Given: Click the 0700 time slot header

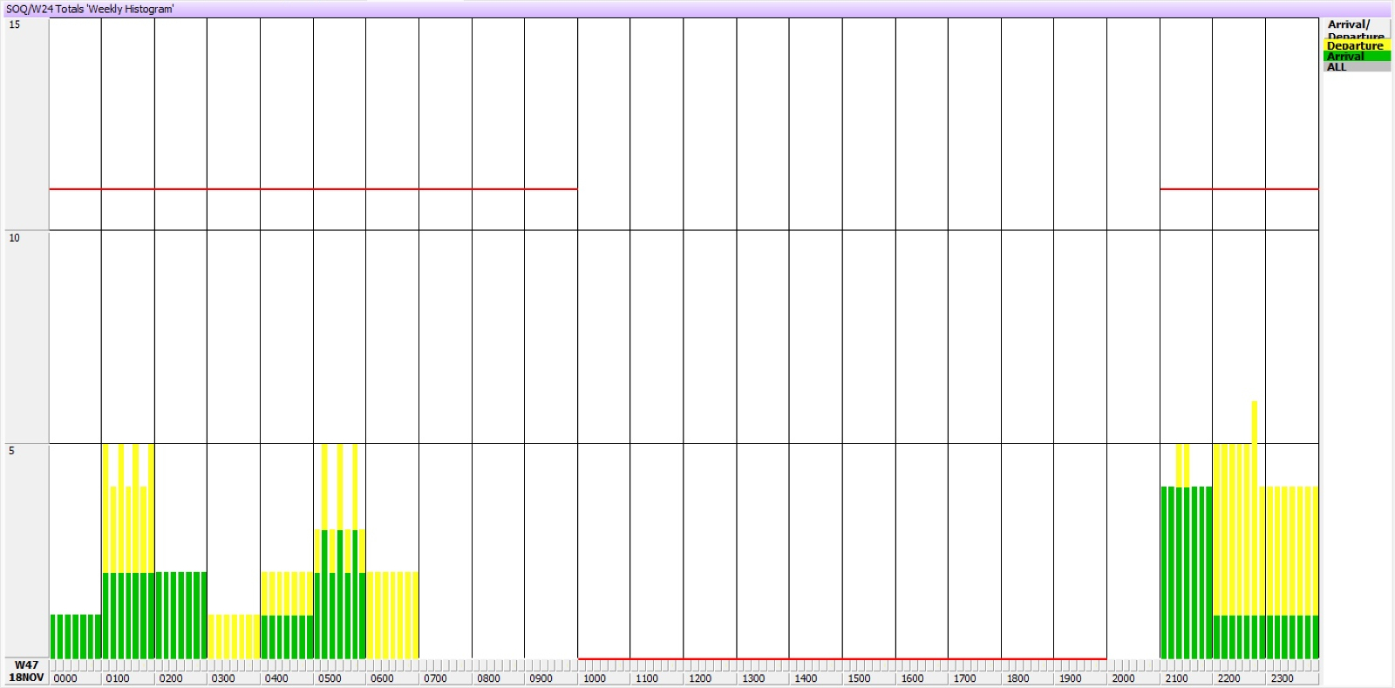Looking at the screenshot, I should point(435,678).
